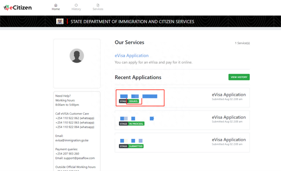The height and width of the screenshot is (171, 281).
Task: Click 'Call eVISA Customer Care' text
Action: [x=72, y=113]
